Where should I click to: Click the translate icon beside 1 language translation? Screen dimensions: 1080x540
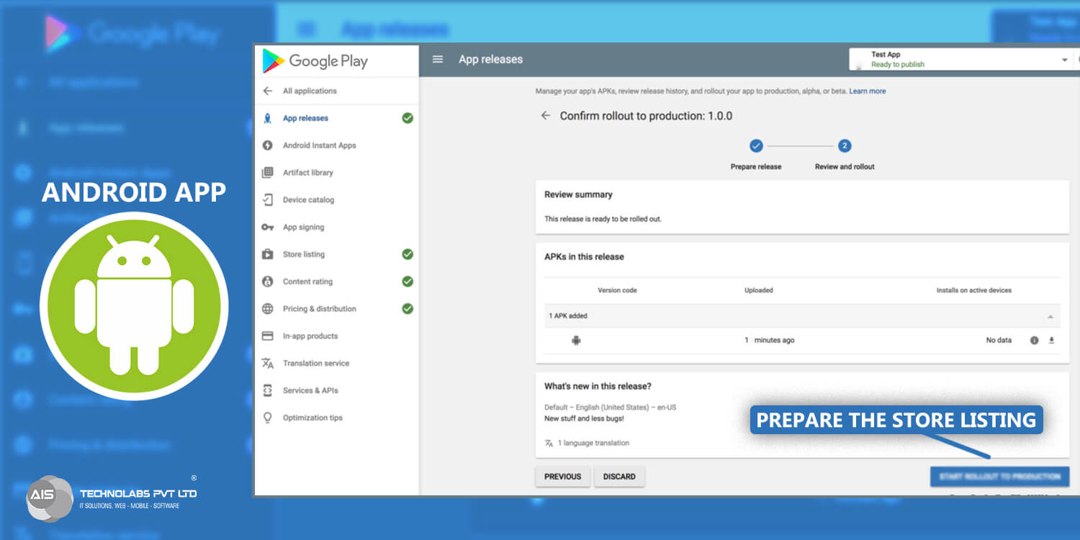(x=549, y=444)
